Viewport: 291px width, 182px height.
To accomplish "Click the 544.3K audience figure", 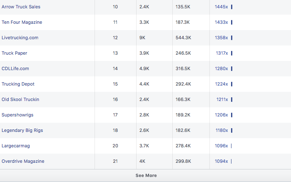I will tap(183, 38).
